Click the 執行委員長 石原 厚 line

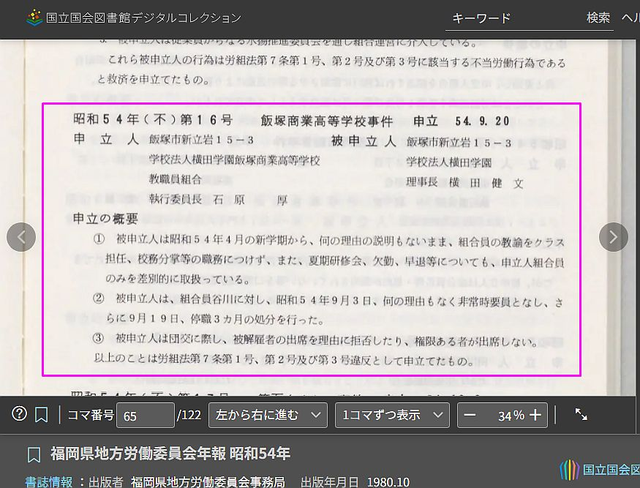[219, 199]
